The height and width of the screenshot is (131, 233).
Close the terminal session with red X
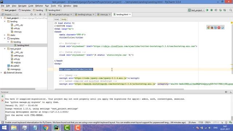tap(3, 100)
